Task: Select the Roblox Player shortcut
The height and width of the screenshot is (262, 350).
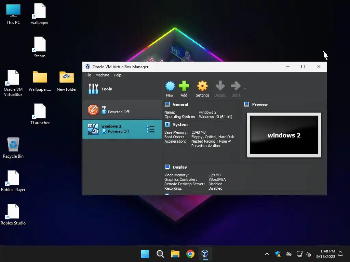Action: point(13,181)
